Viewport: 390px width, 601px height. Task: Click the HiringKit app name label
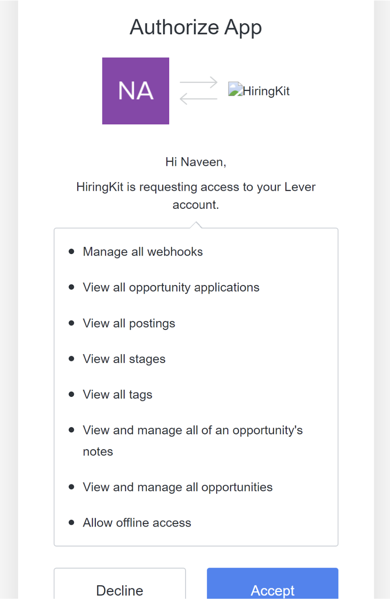(266, 91)
